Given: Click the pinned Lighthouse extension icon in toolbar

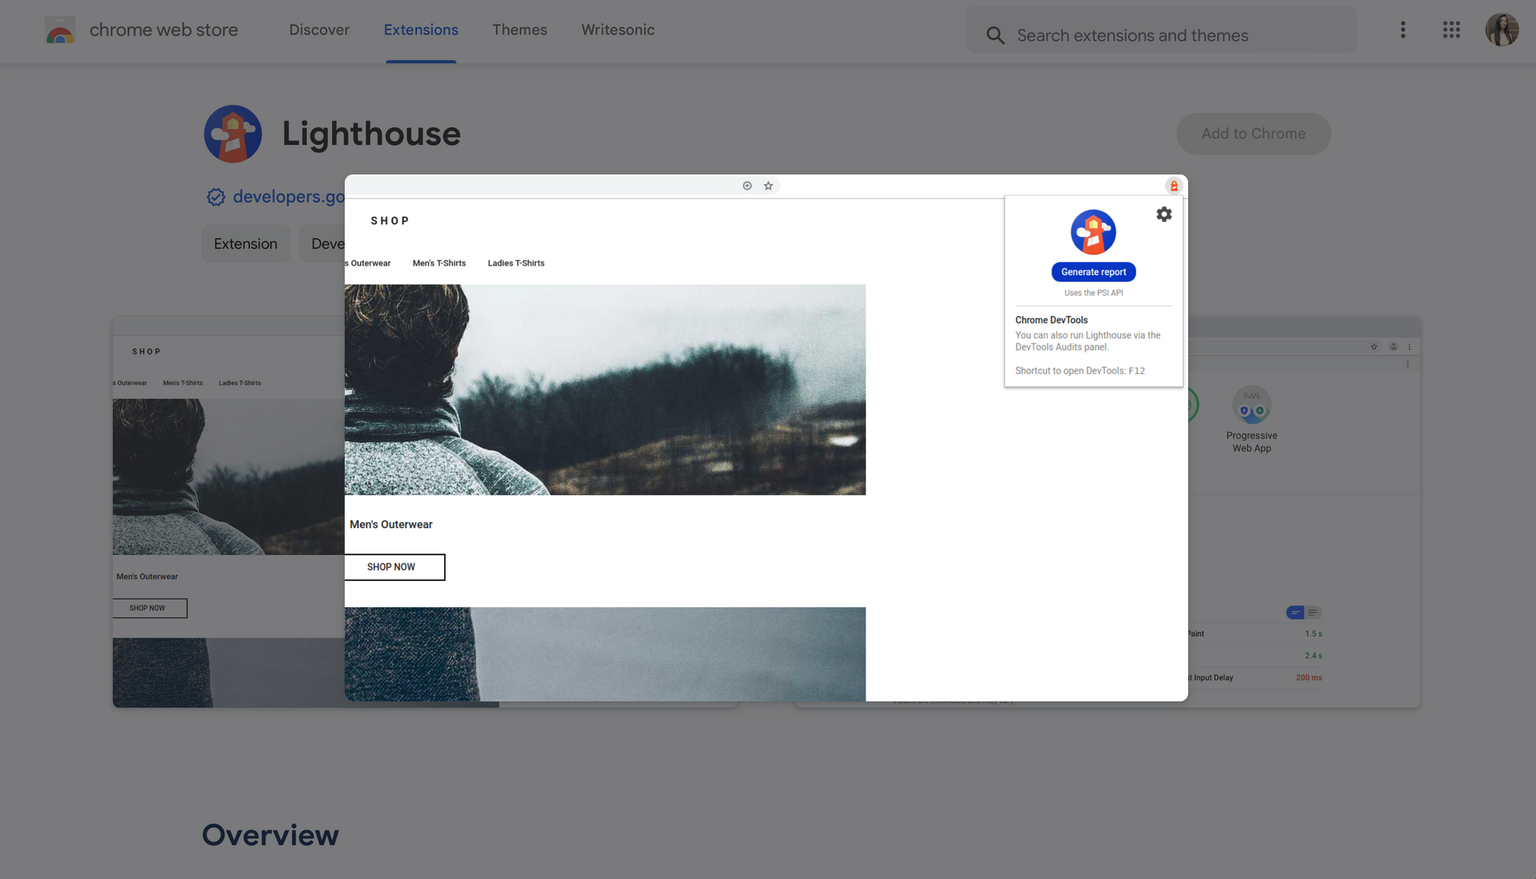Looking at the screenshot, I should [1174, 185].
